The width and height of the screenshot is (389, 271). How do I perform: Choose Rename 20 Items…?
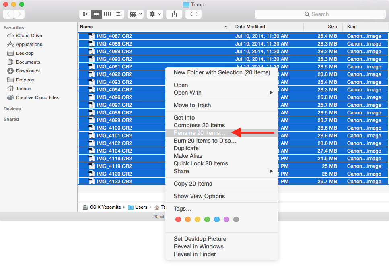pyautogui.click(x=222, y=133)
